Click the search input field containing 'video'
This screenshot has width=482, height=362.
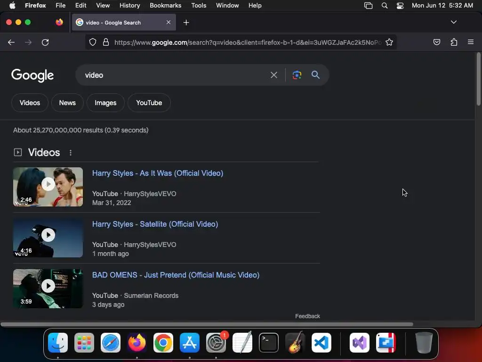point(175,75)
